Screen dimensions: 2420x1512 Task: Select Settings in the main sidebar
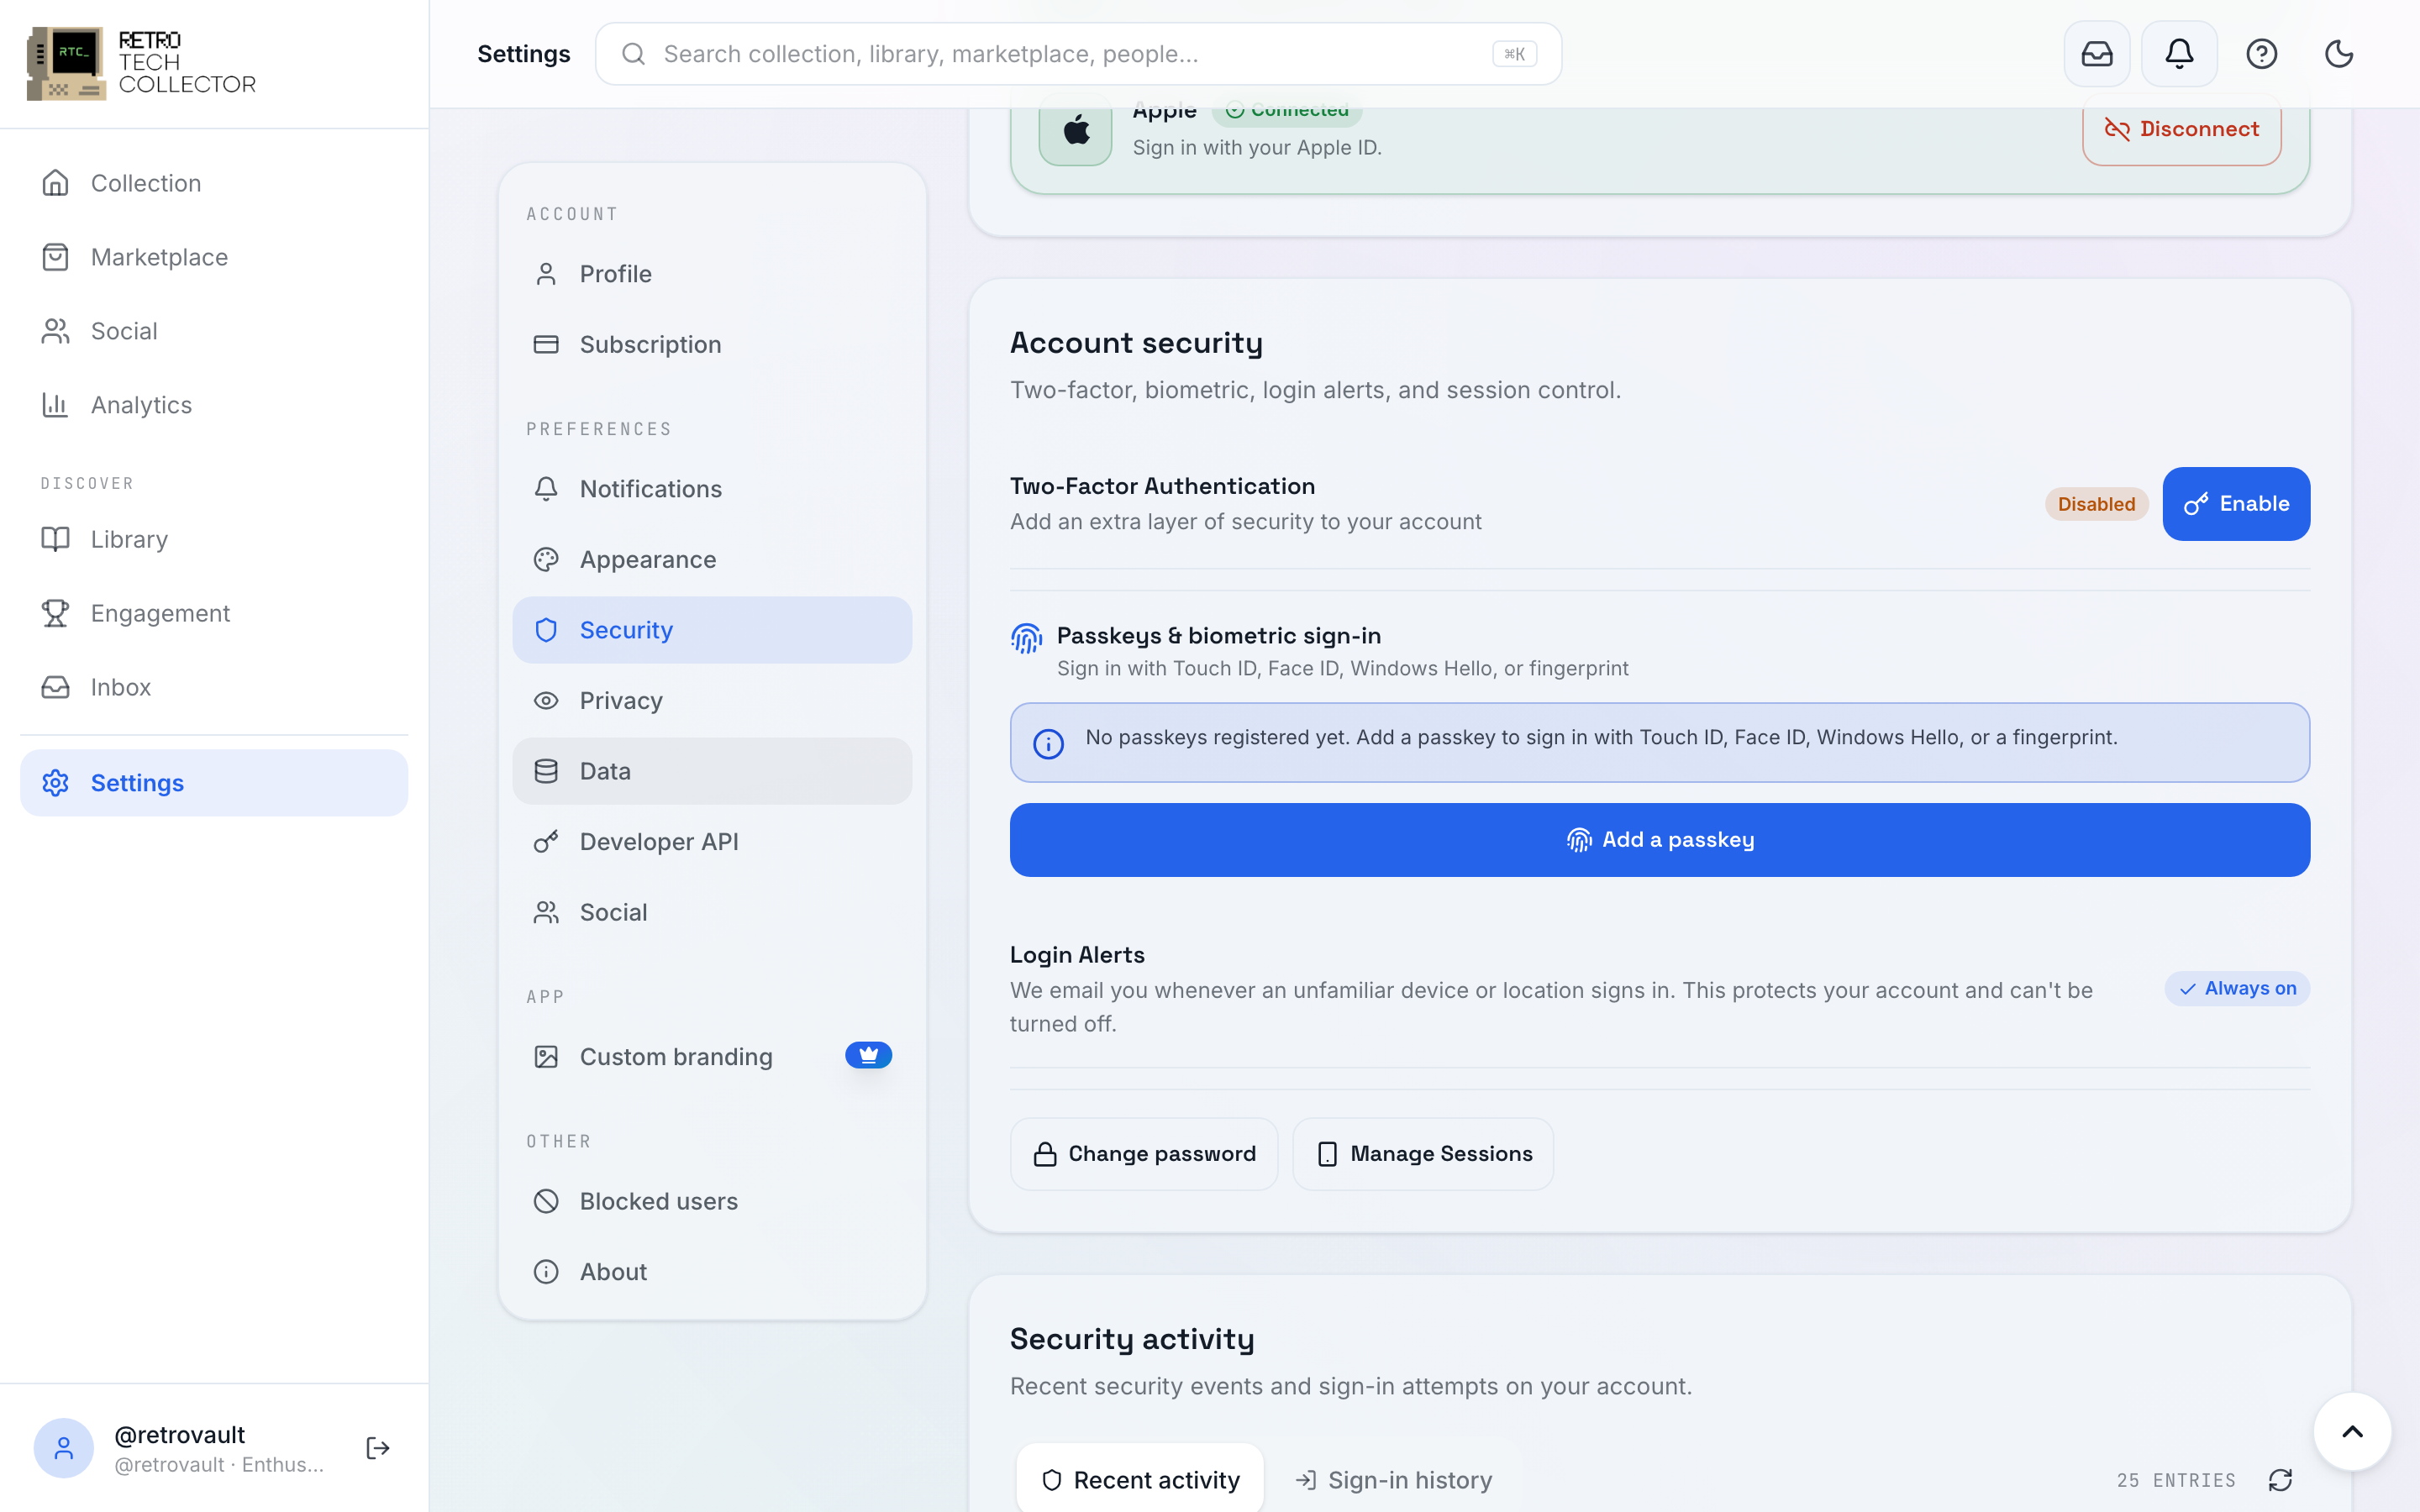click(214, 783)
